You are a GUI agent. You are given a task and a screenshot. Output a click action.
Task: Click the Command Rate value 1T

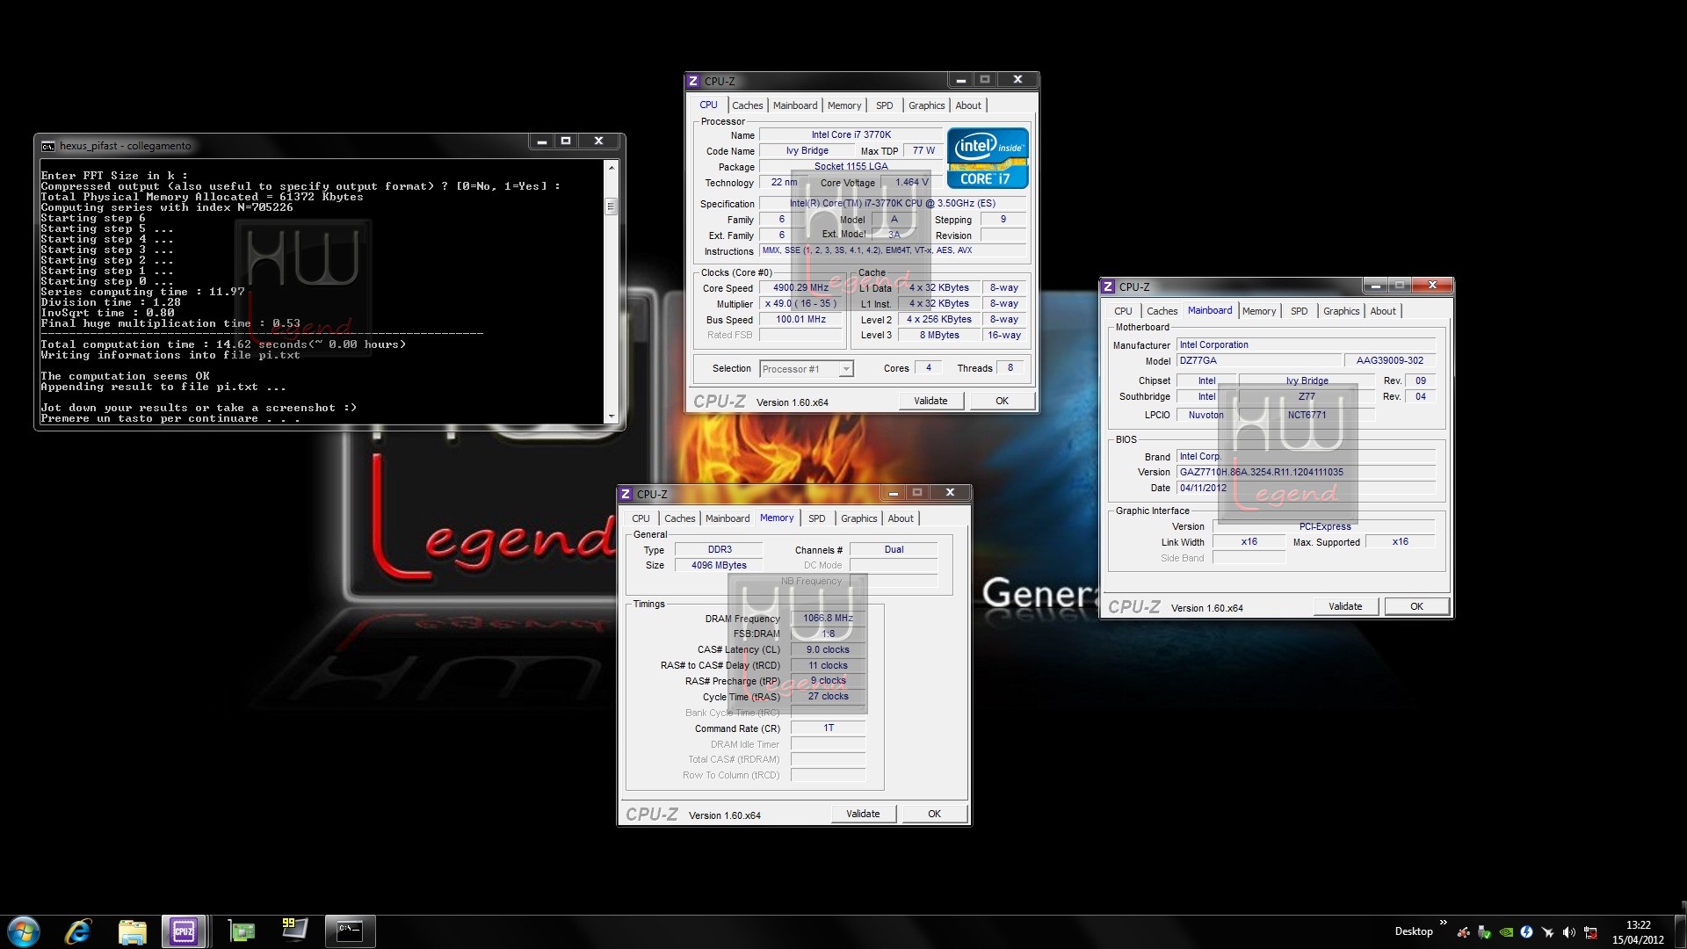pos(829,728)
